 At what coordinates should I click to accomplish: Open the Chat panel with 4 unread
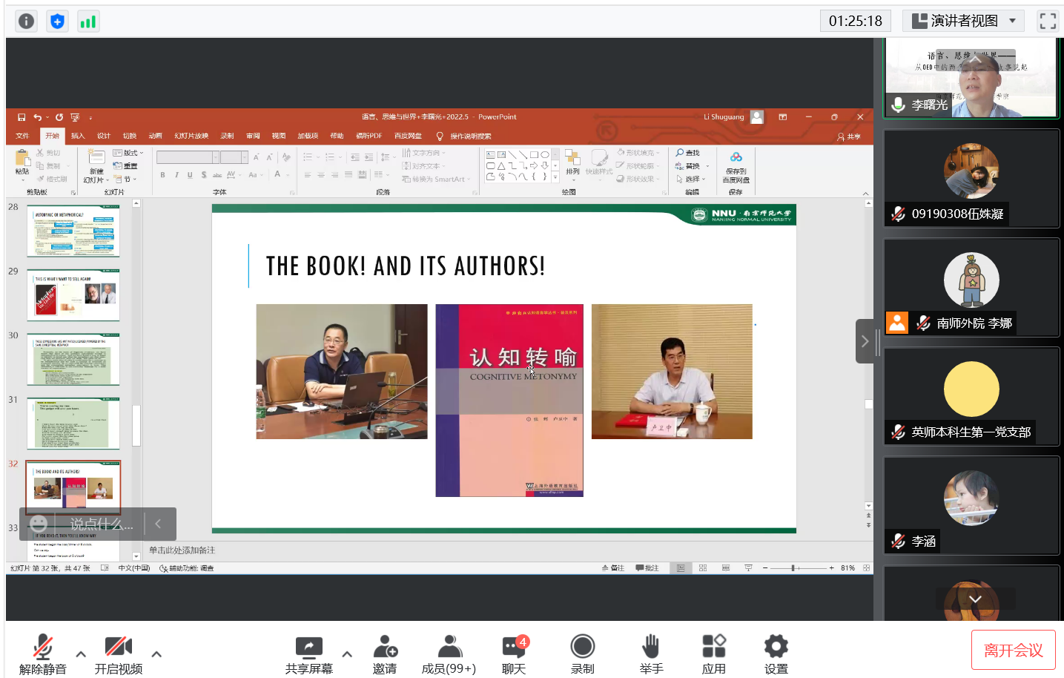click(x=513, y=647)
